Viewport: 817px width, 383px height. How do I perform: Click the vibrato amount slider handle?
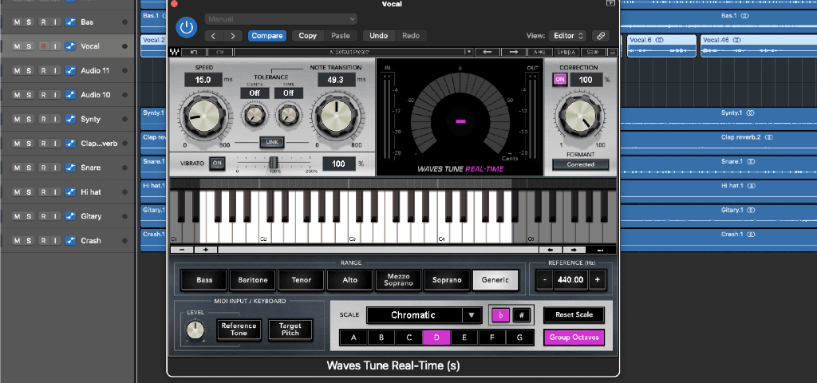tap(273, 163)
